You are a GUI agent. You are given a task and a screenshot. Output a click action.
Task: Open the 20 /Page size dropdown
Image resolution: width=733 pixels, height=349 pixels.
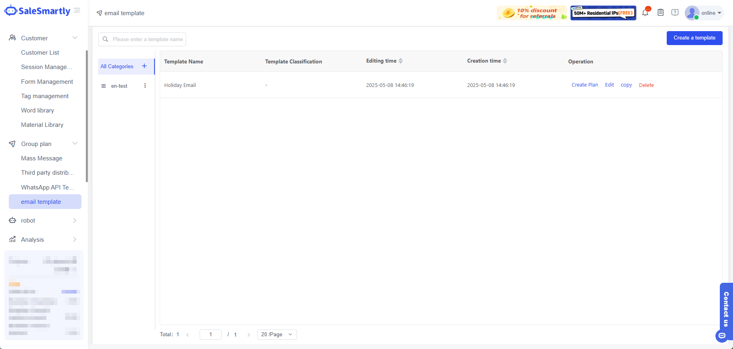[277, 335]
